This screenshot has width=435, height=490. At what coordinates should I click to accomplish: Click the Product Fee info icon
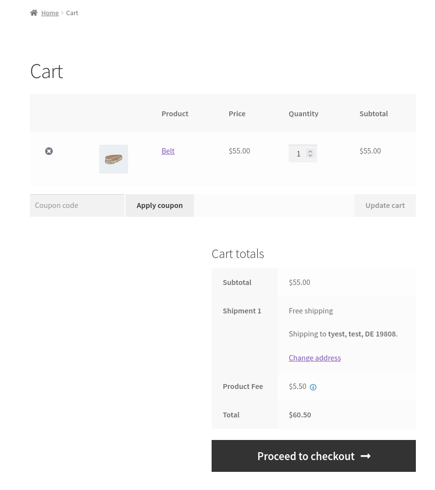coord(313,387)
